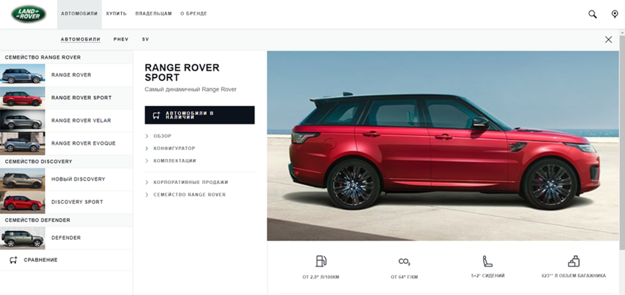Click the CO2 emissions icon
This screenshot has width=625, height=295.
[x=404, y=262]
